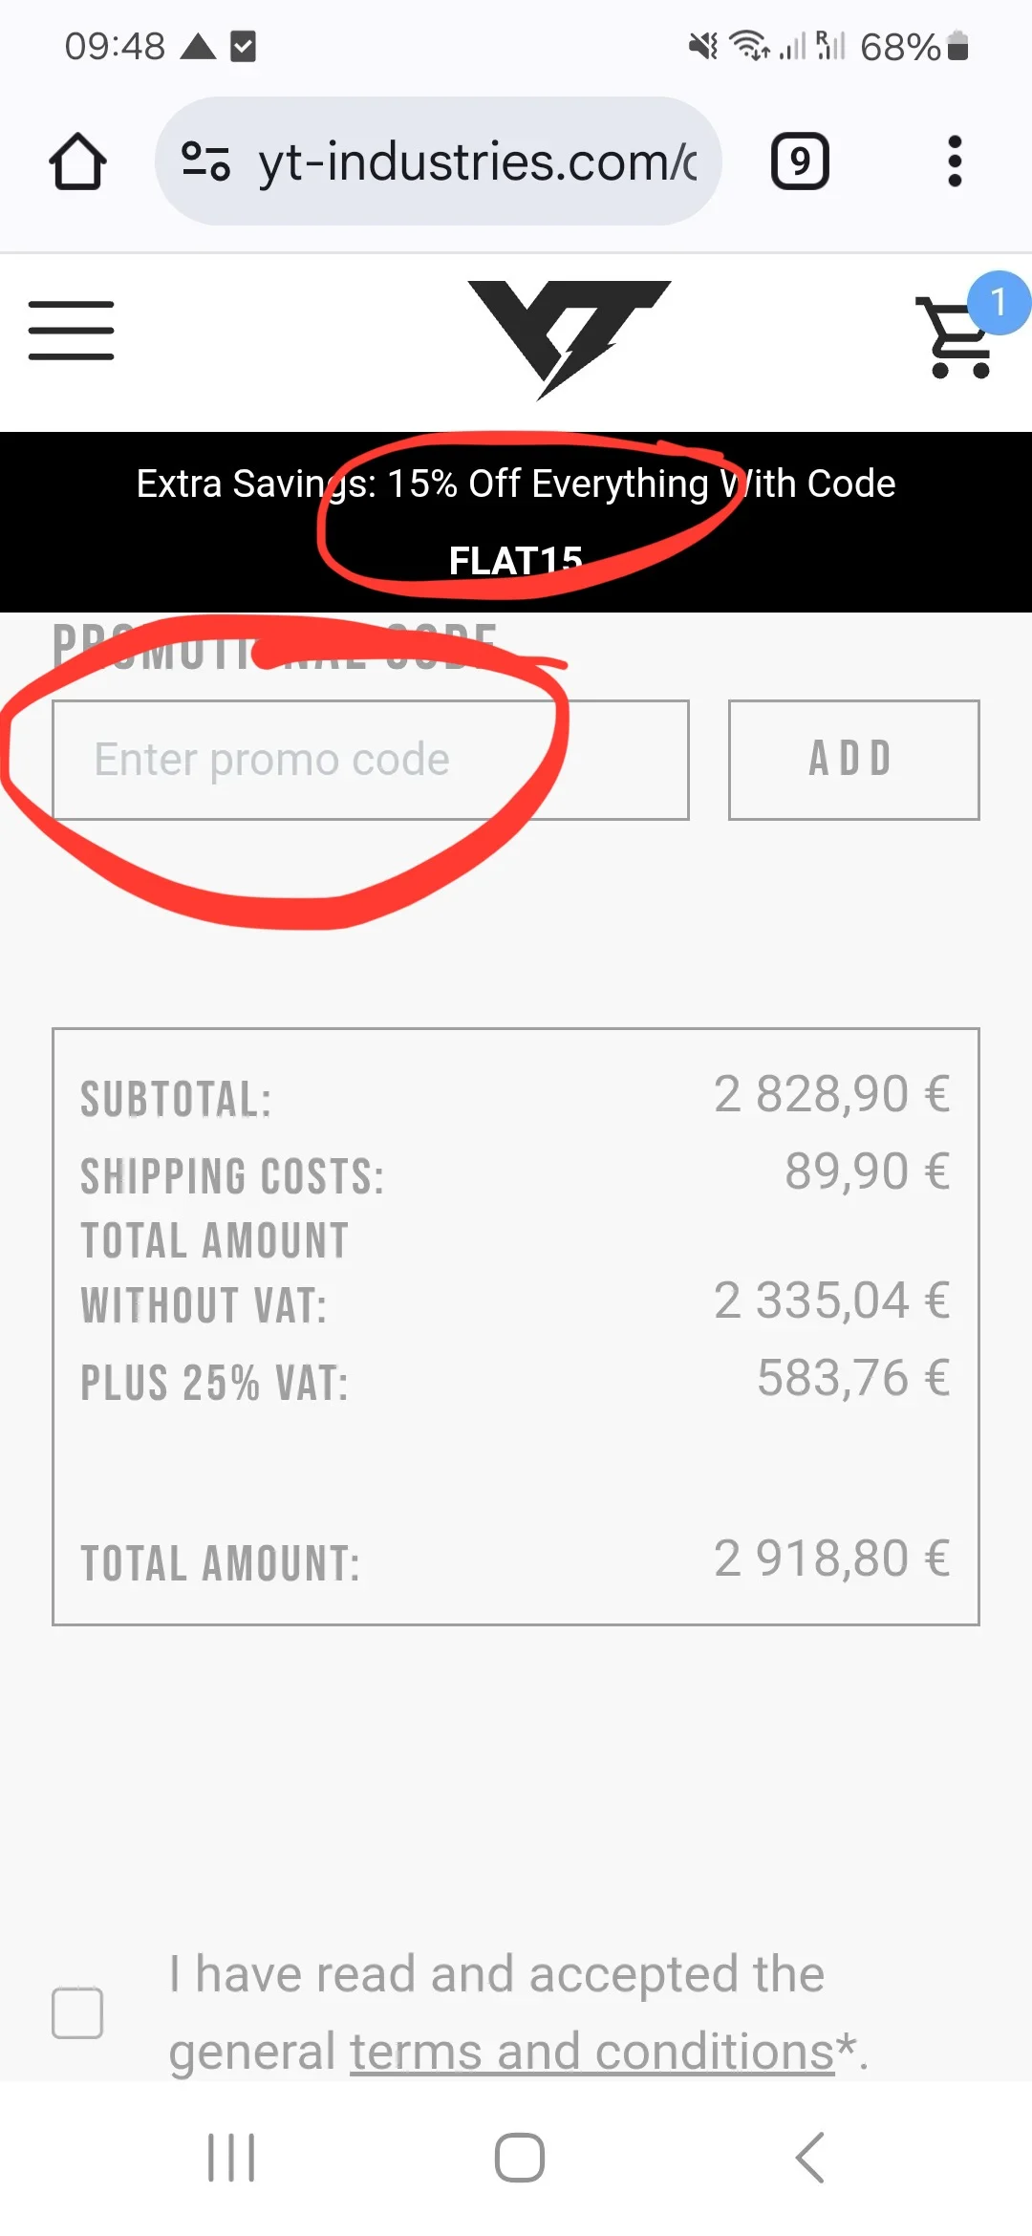Tap the battery 68% status indicator
This screenshot has width=1032, height=2236.
(914, 46)
